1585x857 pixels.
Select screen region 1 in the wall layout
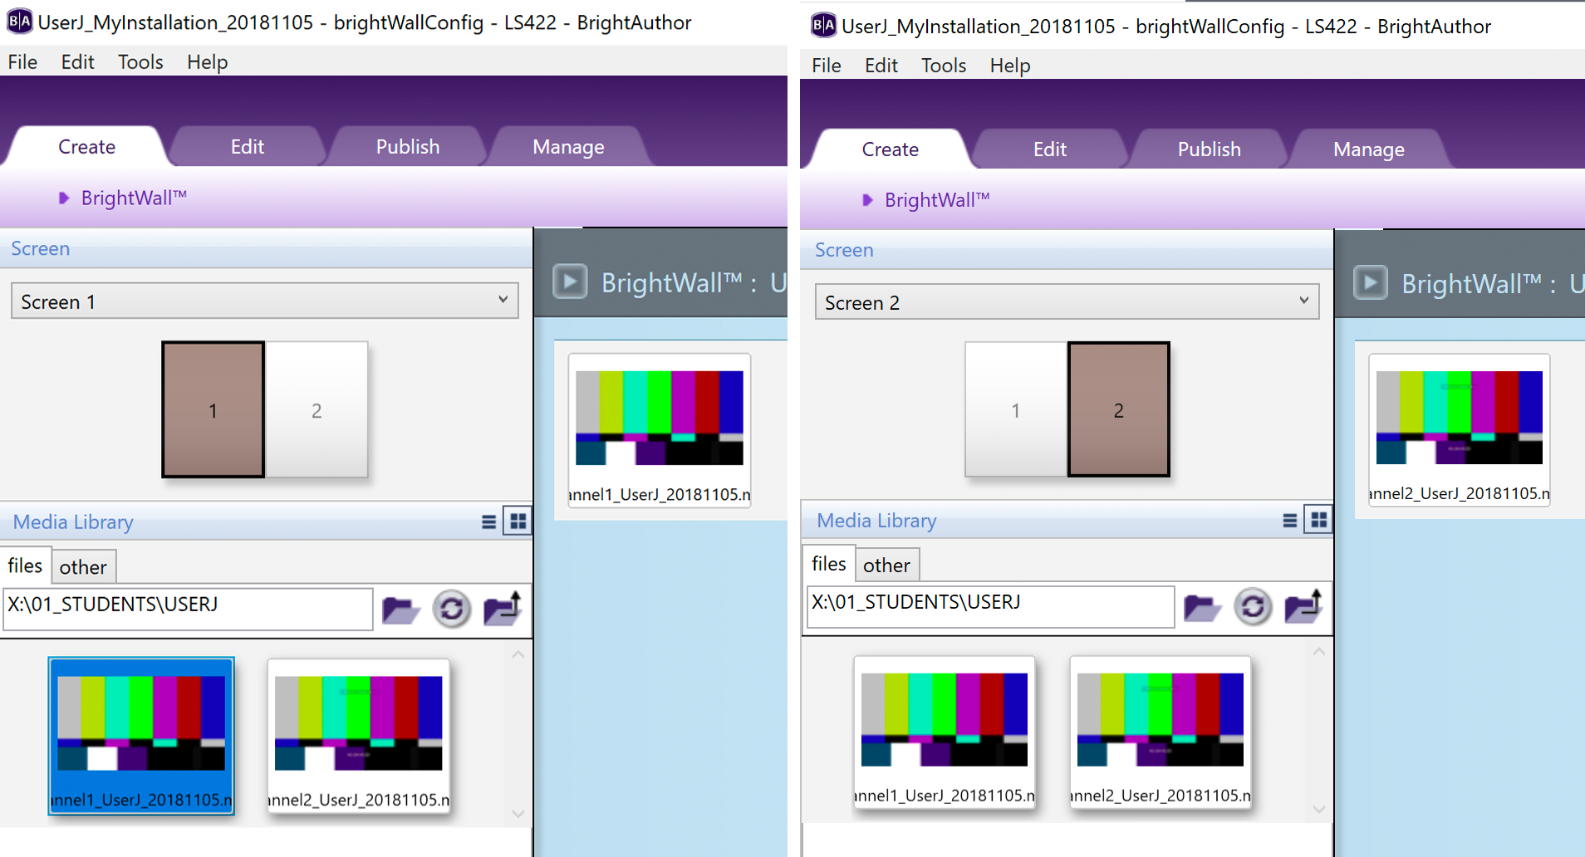pos(213,409)
